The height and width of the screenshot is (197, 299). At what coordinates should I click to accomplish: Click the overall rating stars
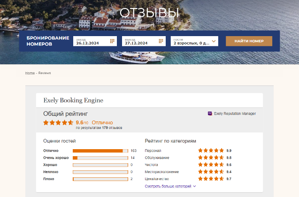point(58,122)
